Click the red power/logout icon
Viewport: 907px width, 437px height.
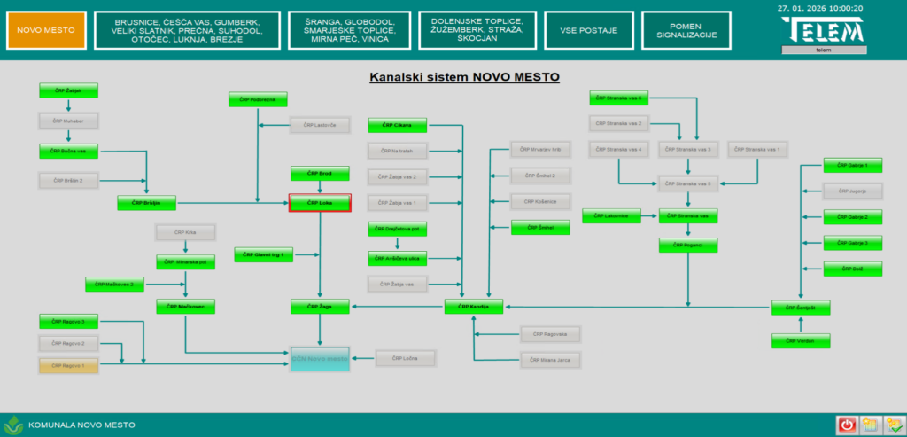pyautogui.click(x=847, y=425)
